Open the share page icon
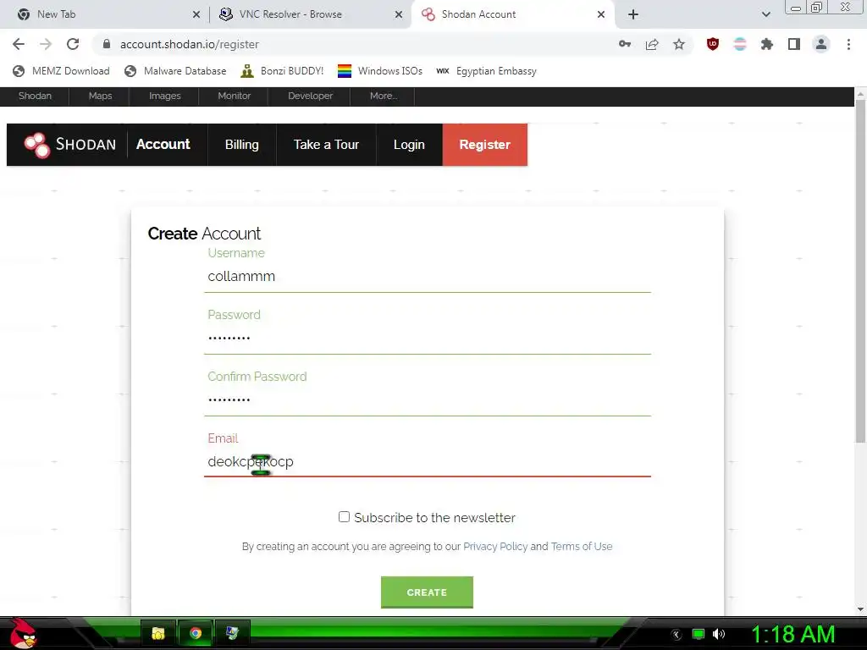The height and width of the screenshot is (650, 867). tap(652, 44)
